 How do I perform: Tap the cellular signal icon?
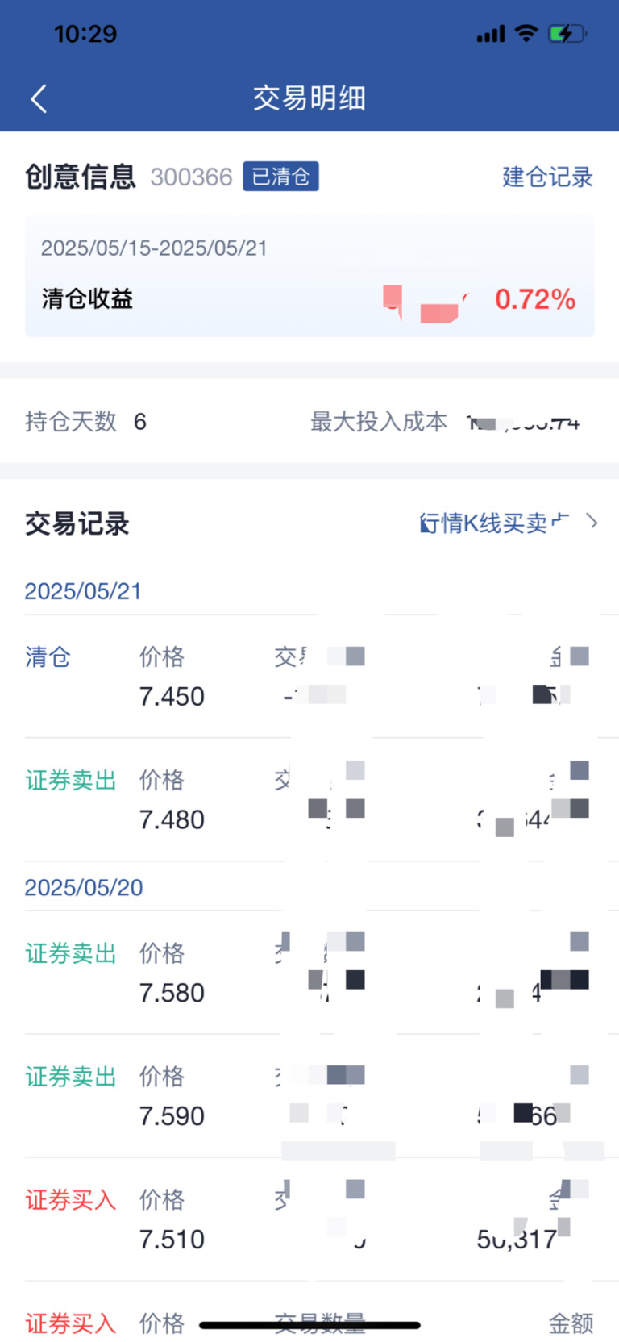click(491, 34)
